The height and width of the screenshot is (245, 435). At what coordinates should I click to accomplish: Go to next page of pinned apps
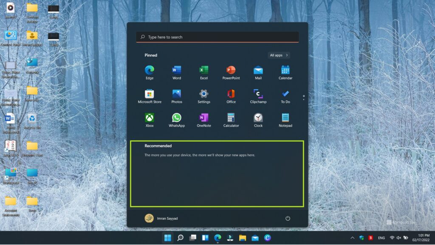click(303, 99)
